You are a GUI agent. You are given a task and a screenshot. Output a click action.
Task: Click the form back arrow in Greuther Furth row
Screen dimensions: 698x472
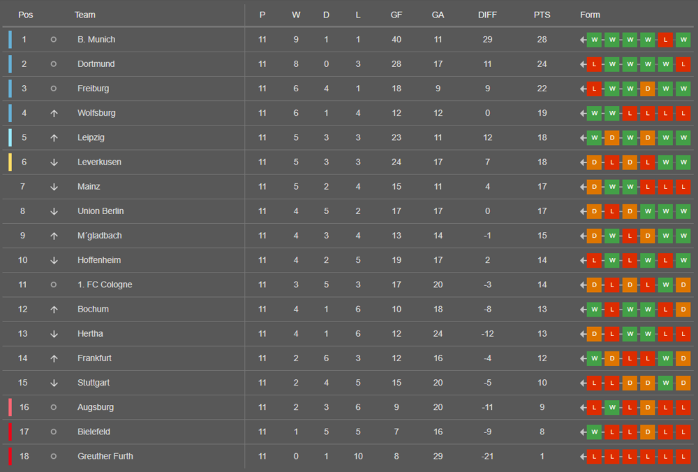pyautogui.click(x=583, y=457)
